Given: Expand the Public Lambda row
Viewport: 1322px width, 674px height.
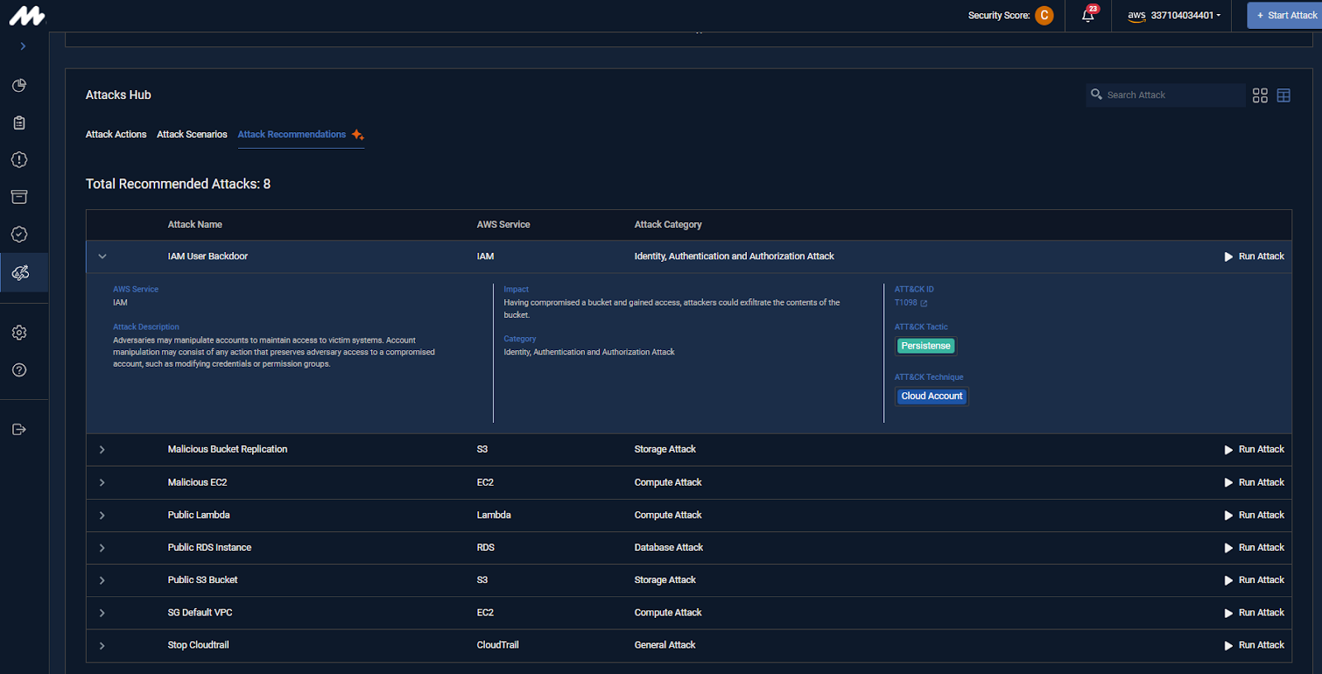Looking at the screenshot, I should click(x=102, y=515).
